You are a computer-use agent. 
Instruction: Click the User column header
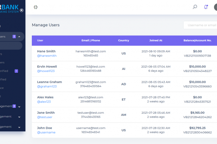pyautogui.click(x=40, y=41)
